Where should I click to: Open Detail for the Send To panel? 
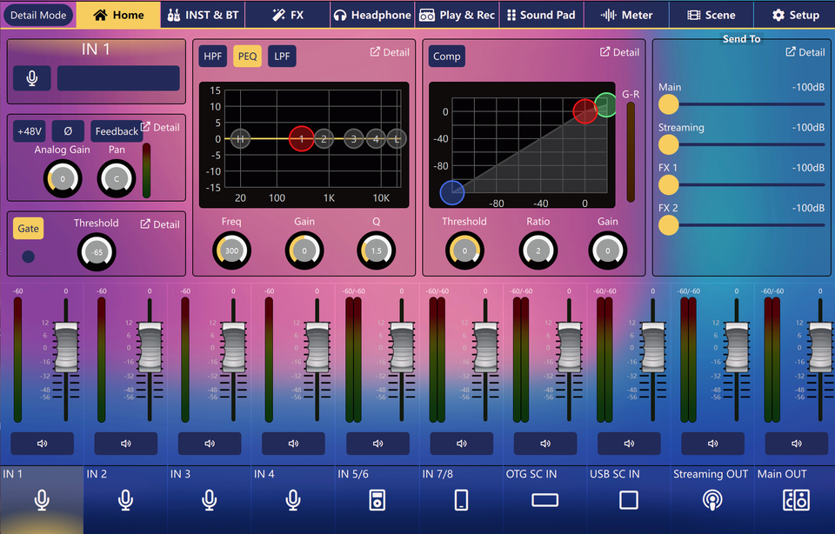(805, 52)
